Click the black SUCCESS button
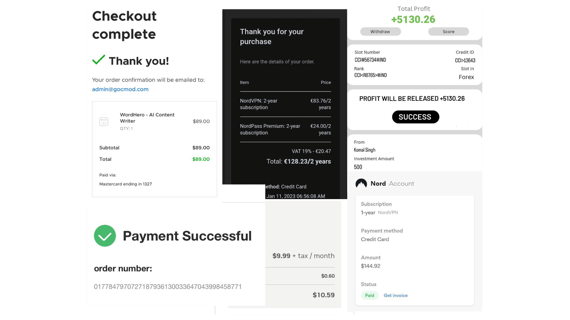 tap(415, 117)
